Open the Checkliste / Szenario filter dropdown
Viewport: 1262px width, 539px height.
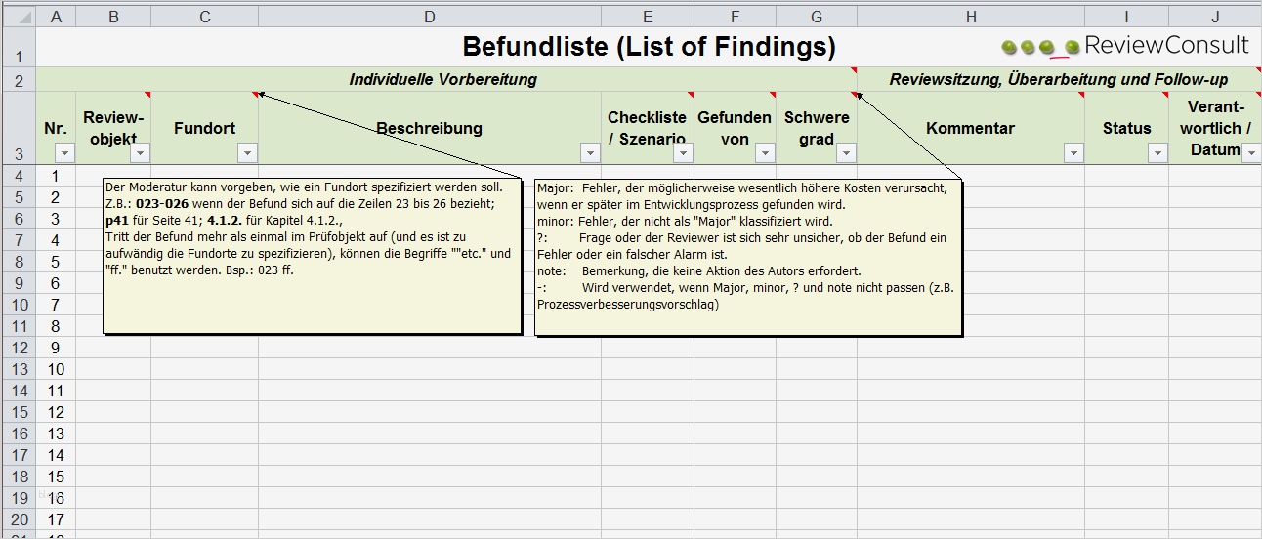pos(684,152)
